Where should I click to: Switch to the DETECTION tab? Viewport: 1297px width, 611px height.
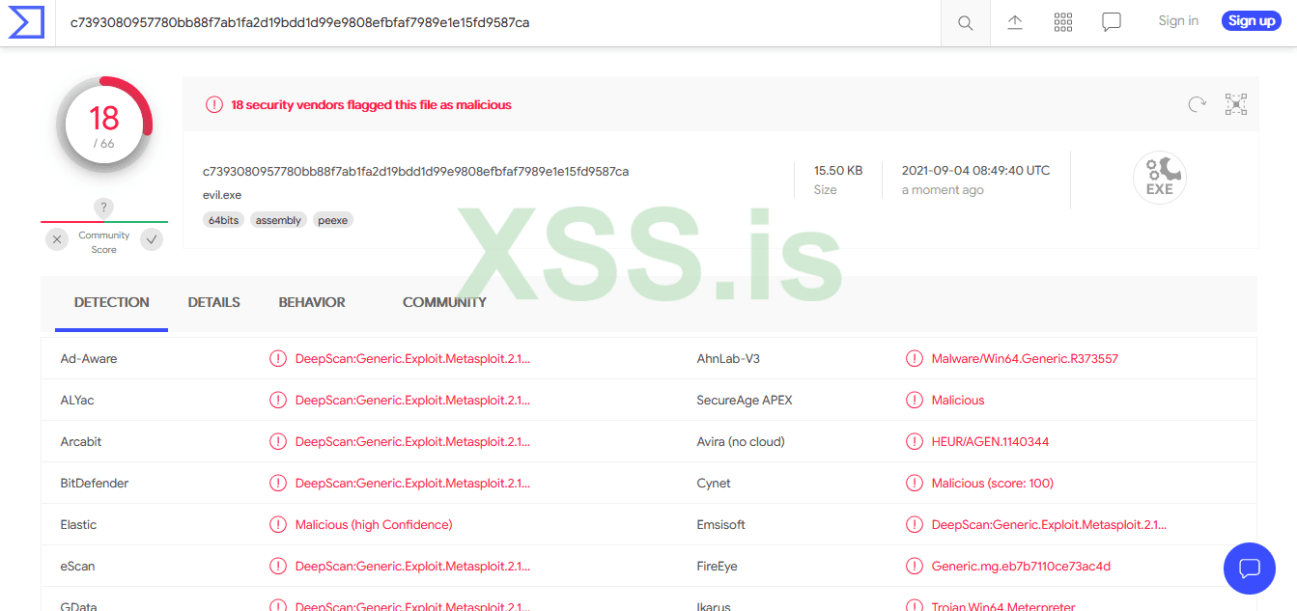(x=112, y=303)
